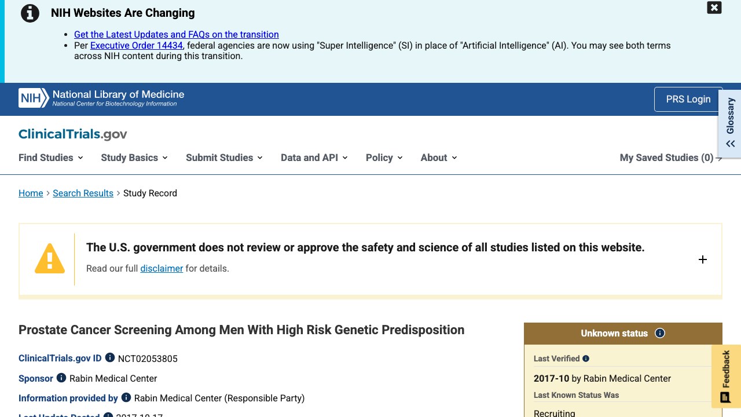Click the PRS Login button

click(x=688, y=99)
